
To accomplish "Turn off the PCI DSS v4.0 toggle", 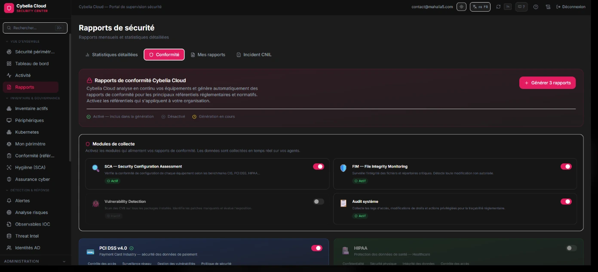I will pos(317,248).
